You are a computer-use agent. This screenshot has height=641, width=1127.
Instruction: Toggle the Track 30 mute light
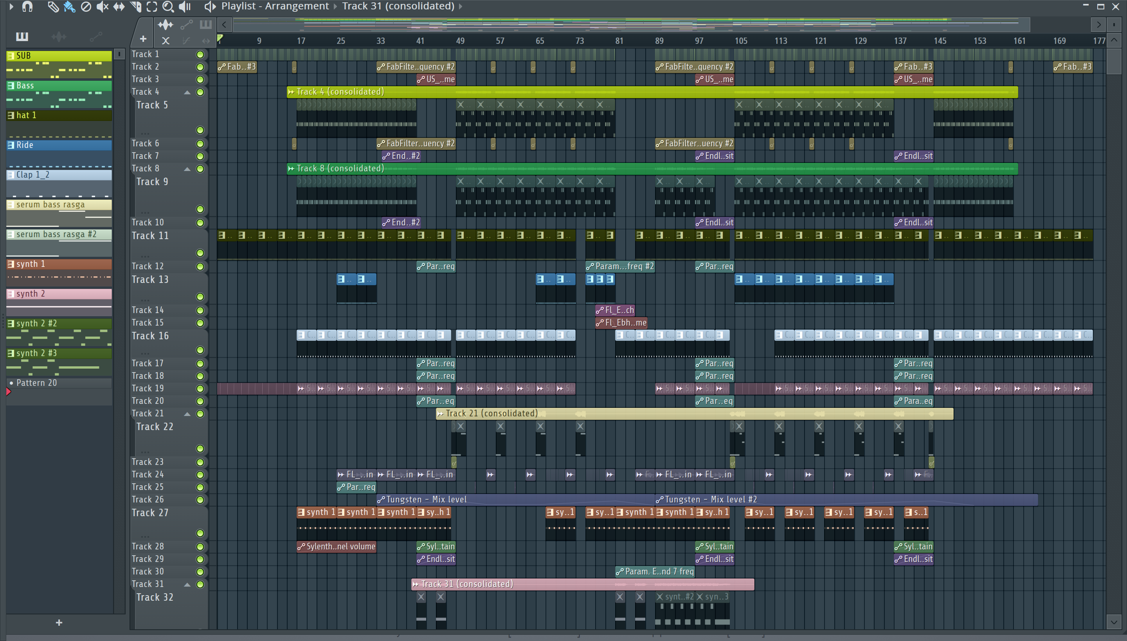pyautogui.click(x=200, y=572)
